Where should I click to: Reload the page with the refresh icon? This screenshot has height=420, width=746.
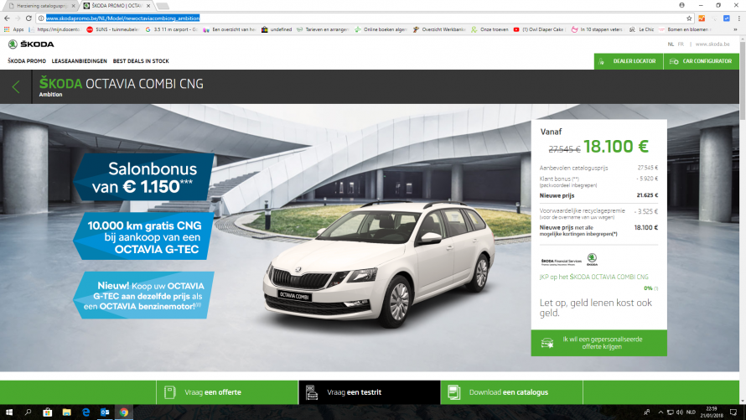(28, 18)
